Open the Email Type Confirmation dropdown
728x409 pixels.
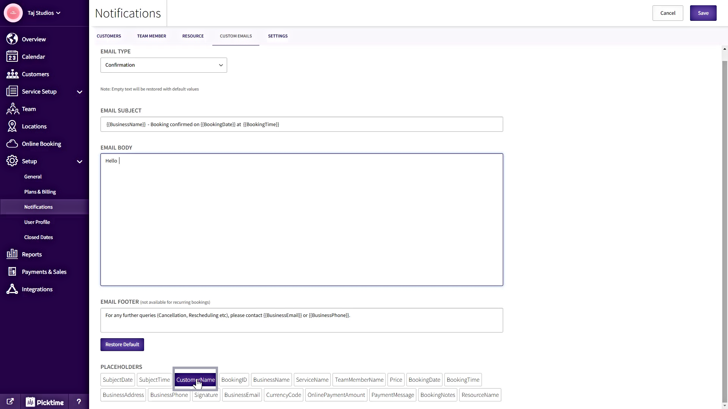click(163, 65)
